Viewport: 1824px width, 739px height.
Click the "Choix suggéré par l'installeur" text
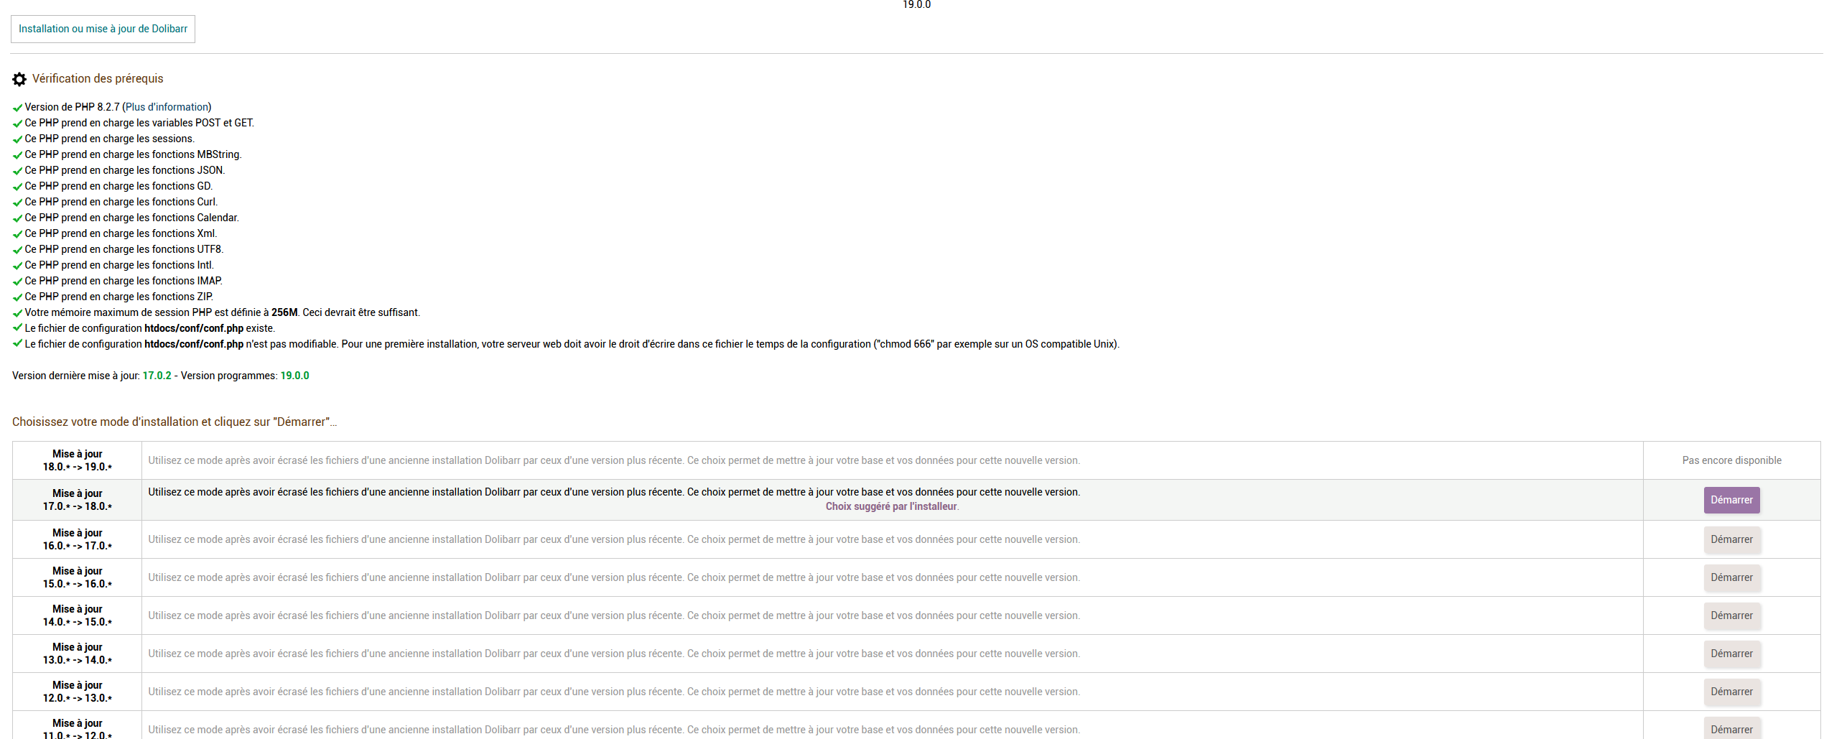891,506
